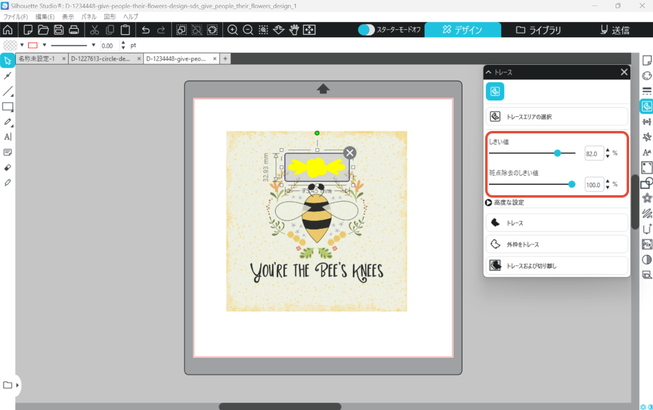
Task: Open the Page Setup panel icon
Action: pos(647,61)
